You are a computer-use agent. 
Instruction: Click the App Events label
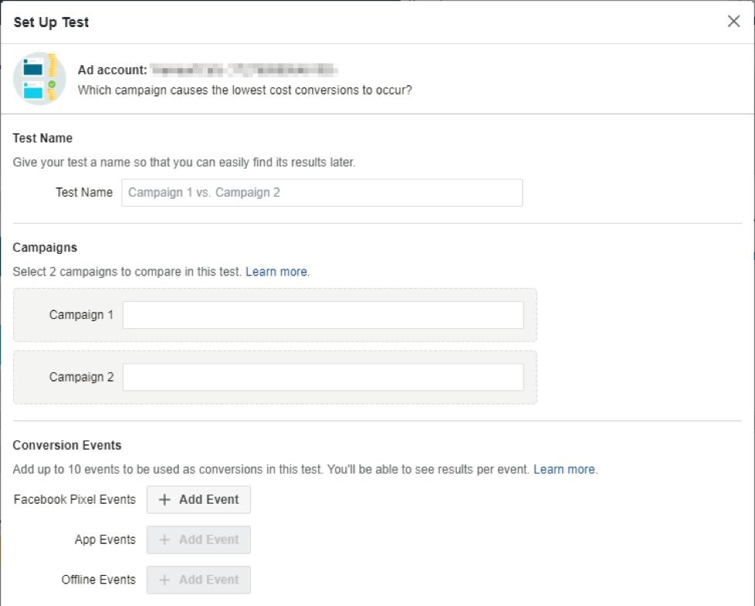click(x=105, y=539)
